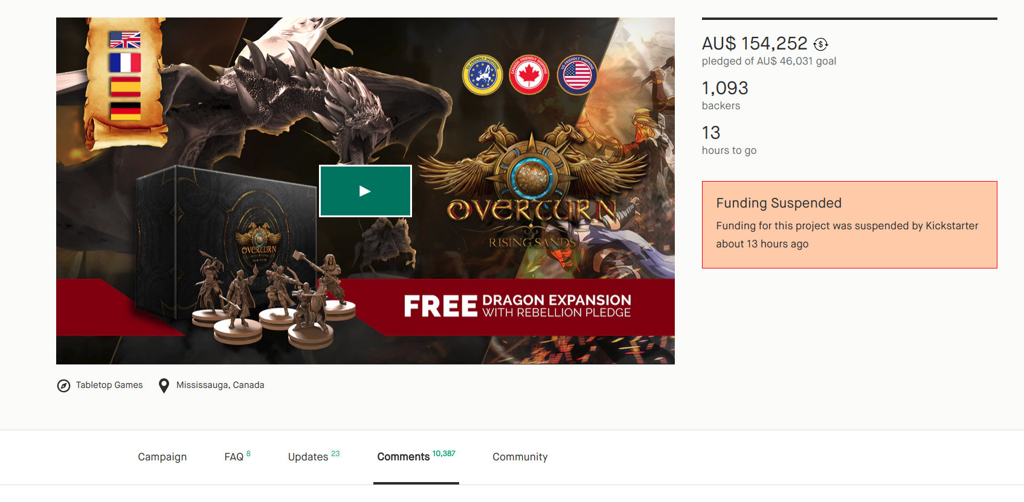Click the AU$ 154,252 pledged amount
Viewport: 1024px width, 502px height.
pos(755,43)
